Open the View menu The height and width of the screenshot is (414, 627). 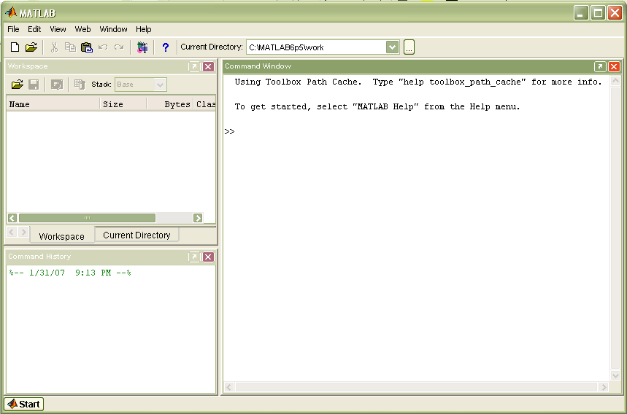(x=58, y=29)
